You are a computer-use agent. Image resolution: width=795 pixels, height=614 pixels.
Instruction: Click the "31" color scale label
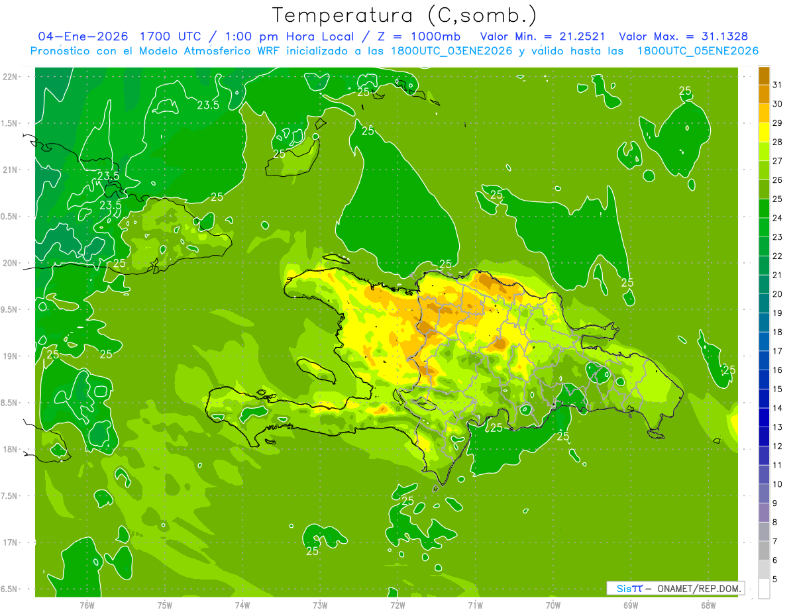click(777, 84)
